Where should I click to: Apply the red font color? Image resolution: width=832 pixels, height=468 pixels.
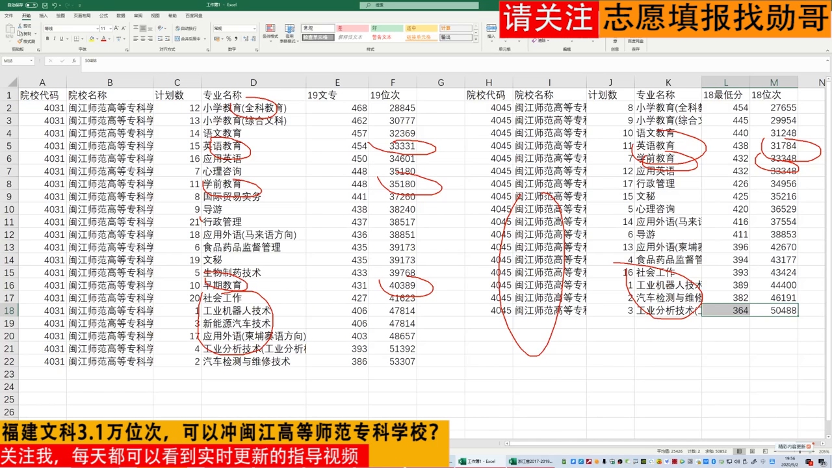103,38
